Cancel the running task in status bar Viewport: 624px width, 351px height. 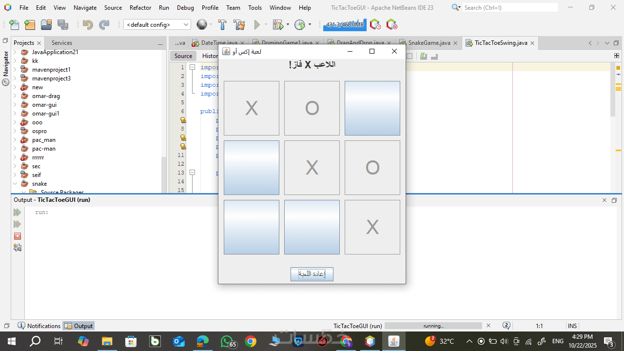[x=488, y=326]
